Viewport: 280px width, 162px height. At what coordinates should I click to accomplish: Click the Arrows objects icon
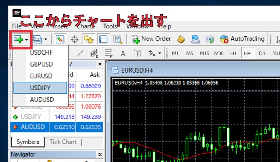pyautogui.click(x=152, y=53)
